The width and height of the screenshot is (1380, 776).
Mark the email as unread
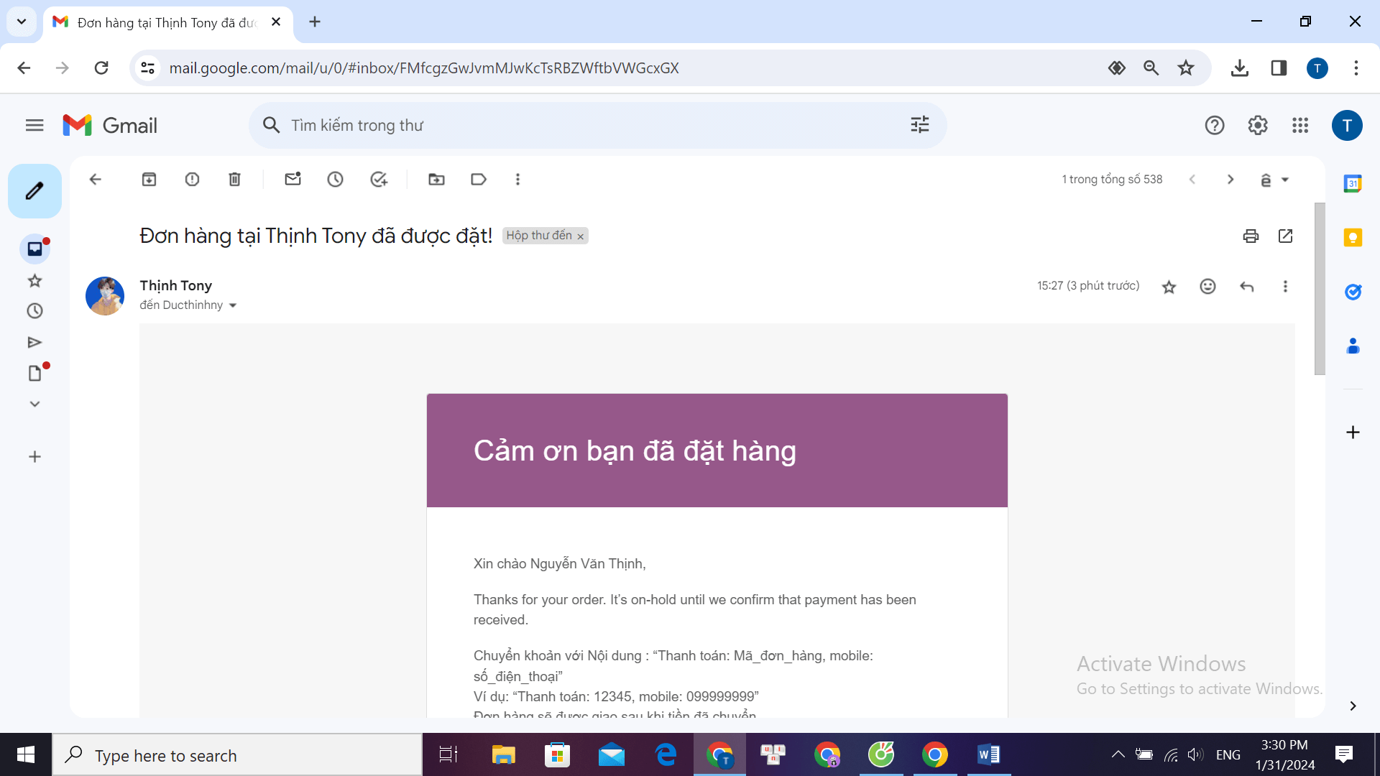tap(292, 179)
